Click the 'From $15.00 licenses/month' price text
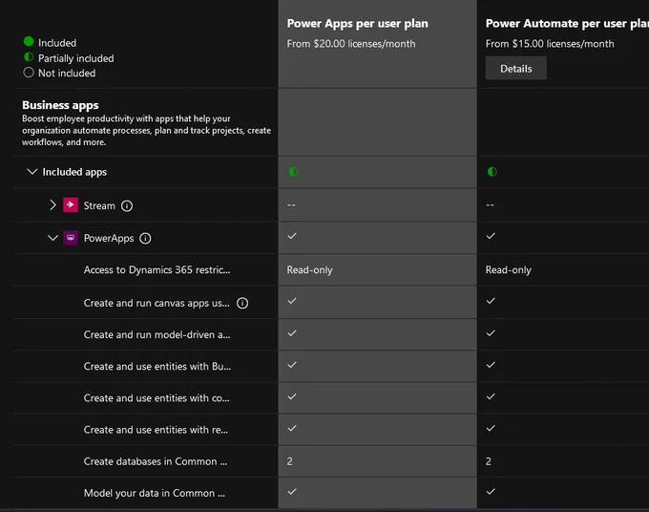This screenshot has width=649, height=512. coord(550,44)
